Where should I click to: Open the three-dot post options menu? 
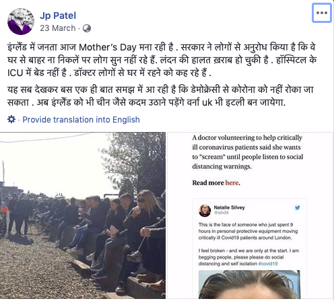coord(322,13)
